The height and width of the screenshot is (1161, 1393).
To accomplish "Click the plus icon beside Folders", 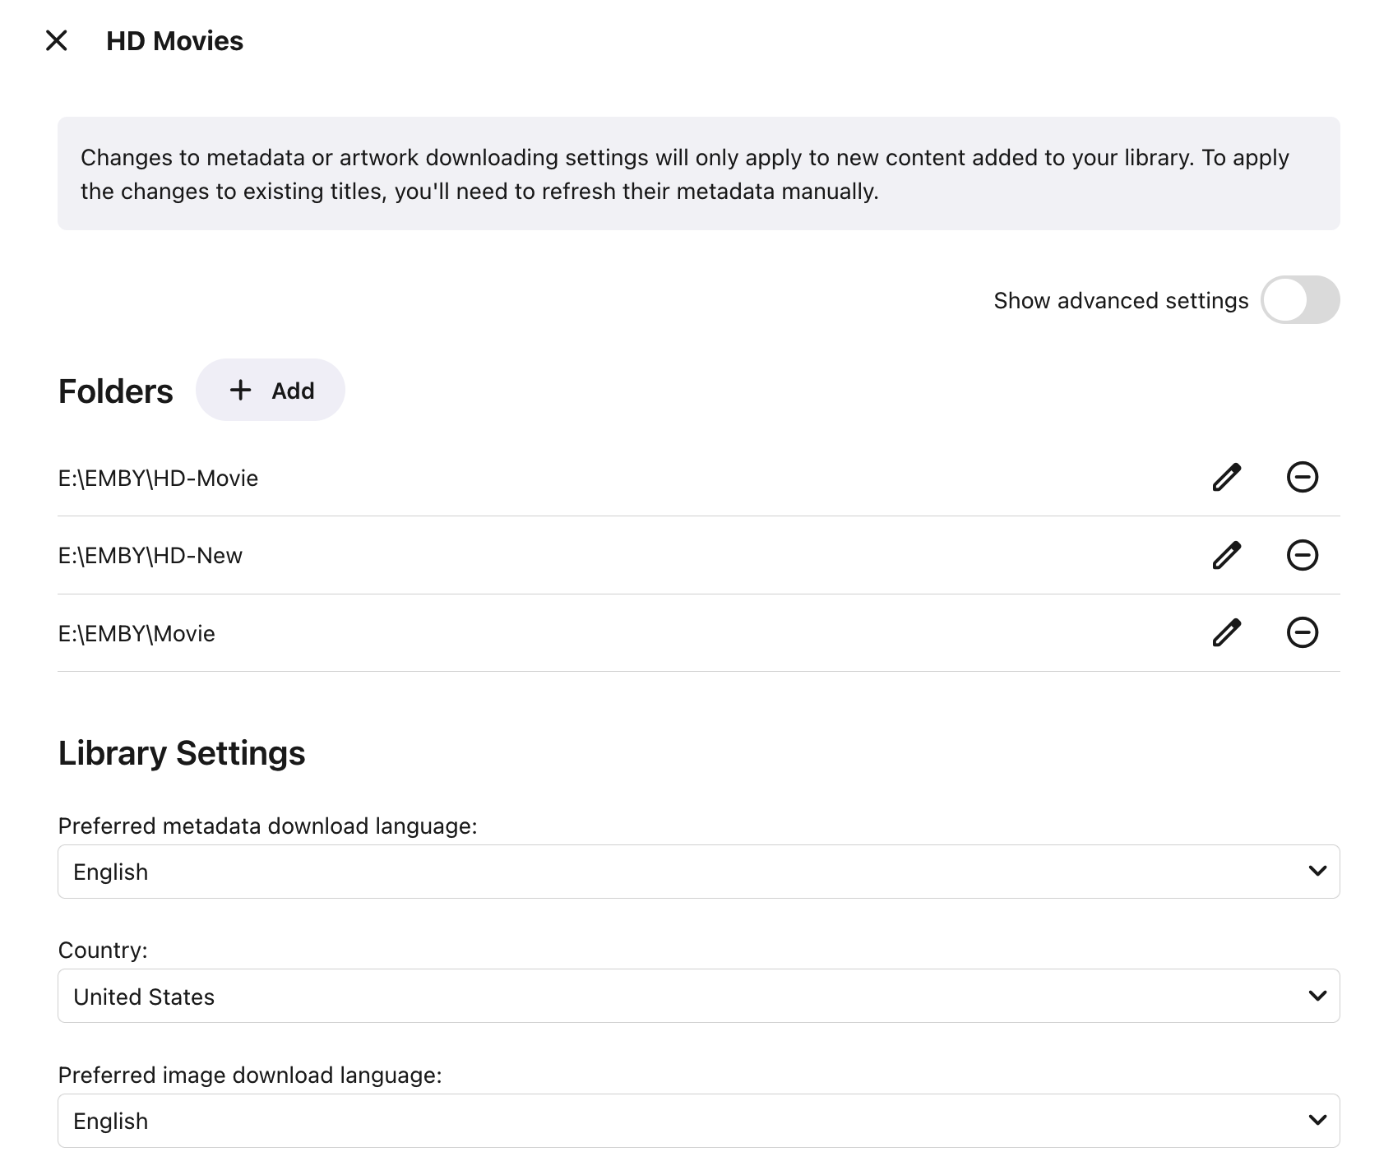I will tap(240, 390).
